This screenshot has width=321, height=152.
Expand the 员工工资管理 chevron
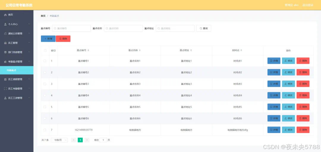pyautogui.click(x=29, y=98)
